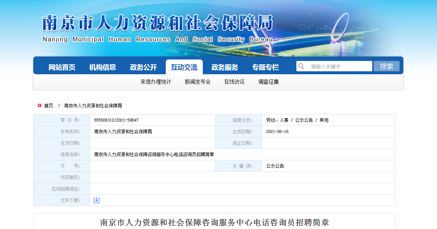Image resolution: width=437 pixels, height=229 pixels.
Task: Open the 政务公开 nav tab
Action: pos(143,67)
